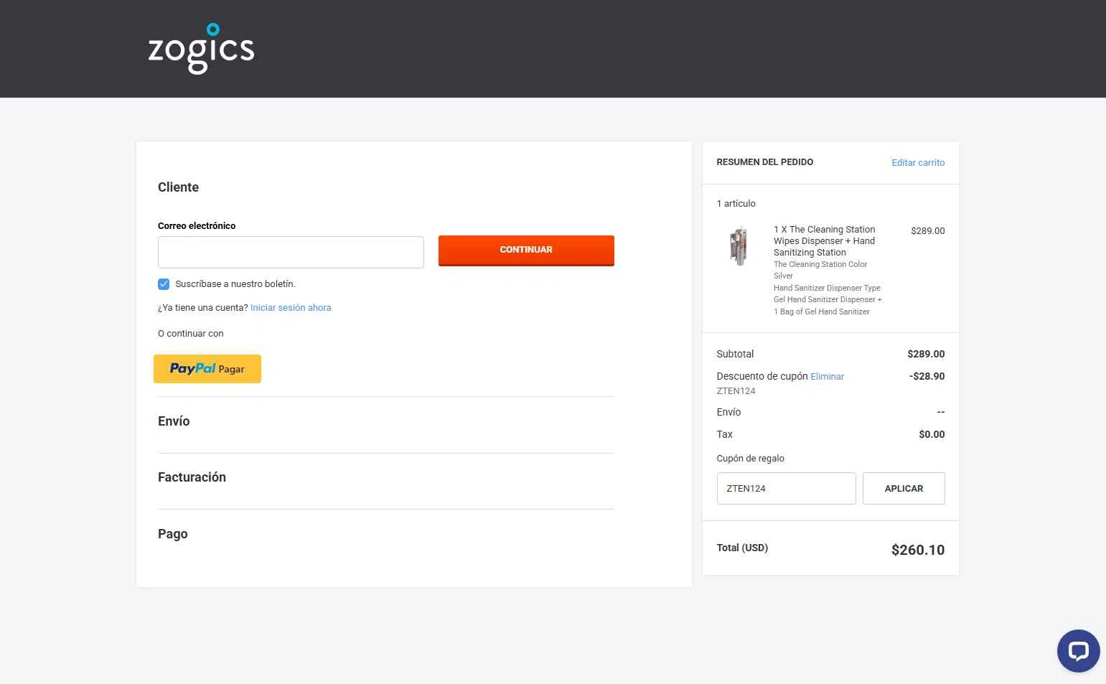Click the Cleaning Station product thumbnail
The image size is (1106, 684).
click(x=739, y=245)
